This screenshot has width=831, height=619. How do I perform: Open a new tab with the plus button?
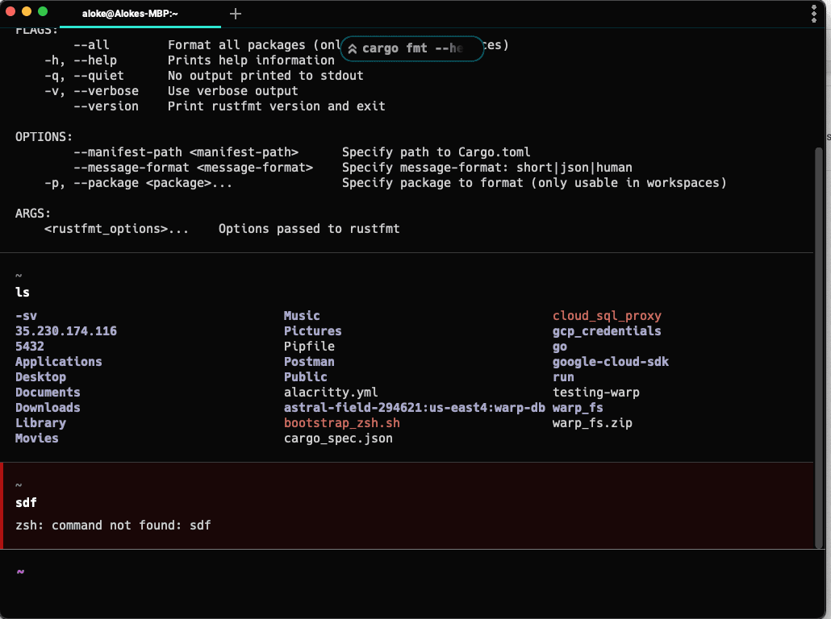[236, 14]
